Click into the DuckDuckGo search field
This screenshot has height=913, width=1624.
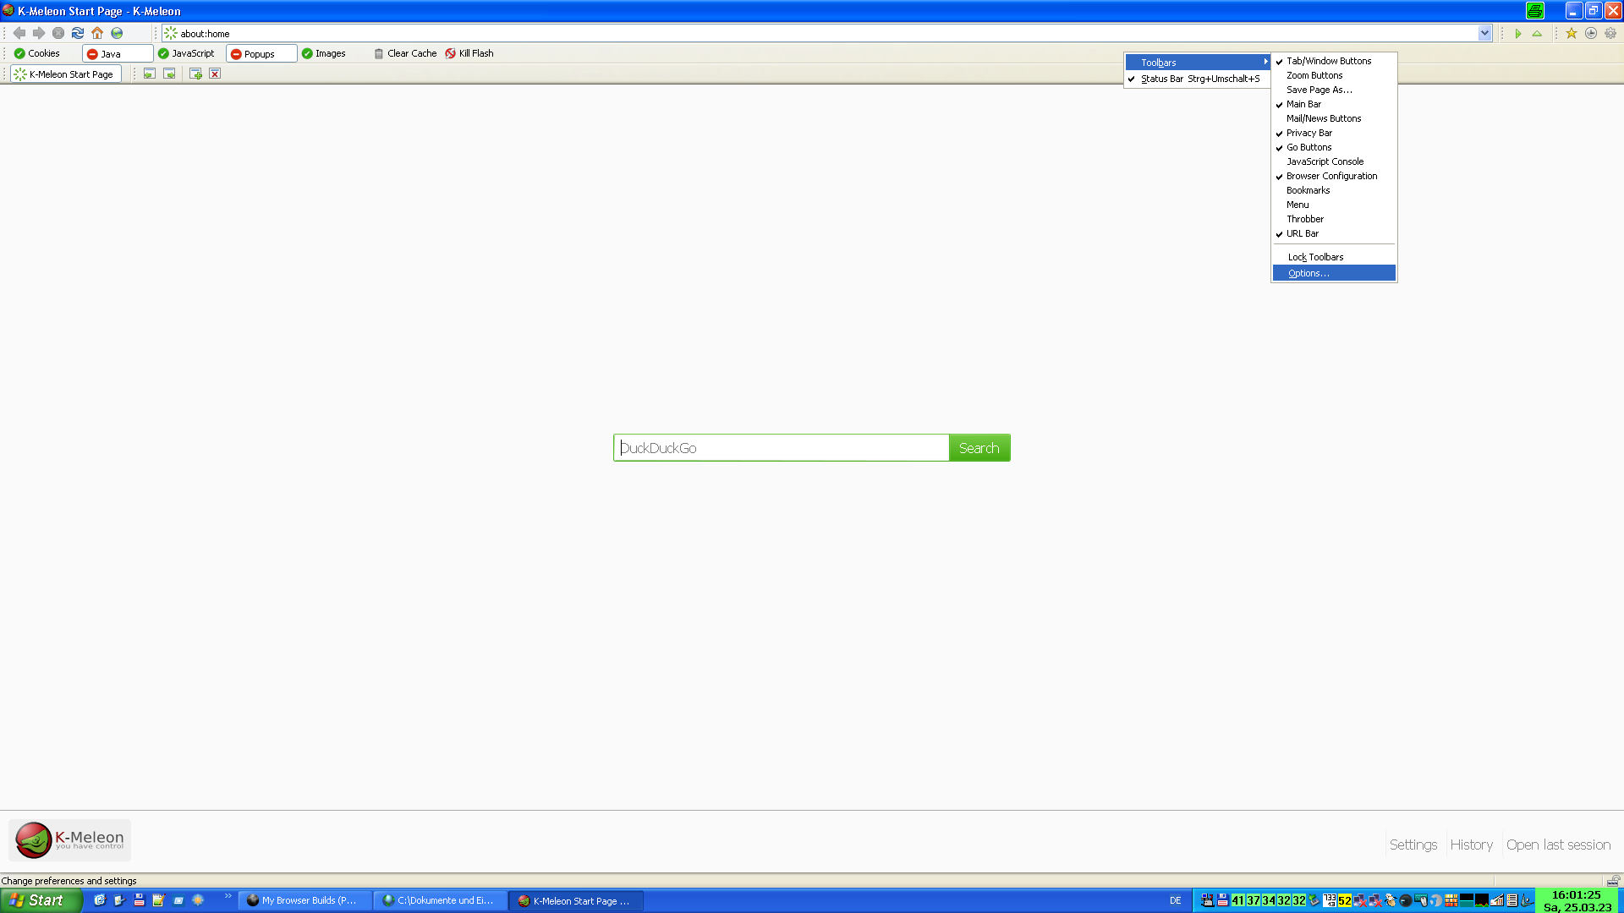[780, 448]
